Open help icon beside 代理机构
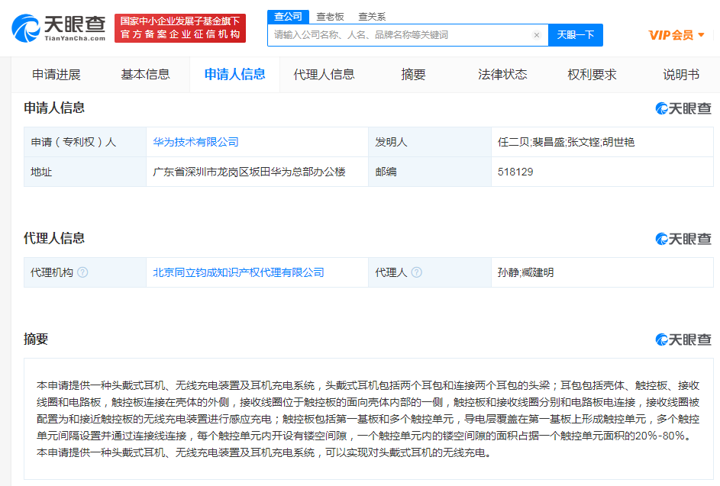The width and height of the screenshot is (720, 486). pyautogui.click(x=82, y=272)
